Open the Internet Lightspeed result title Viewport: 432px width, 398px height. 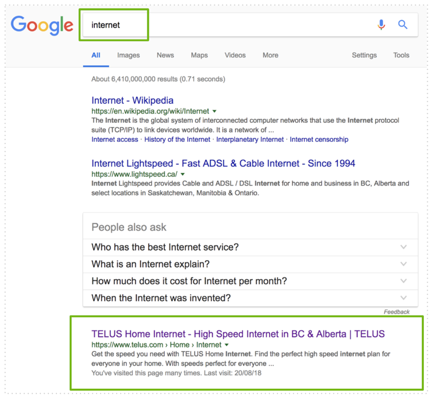pyautogui.click(x=223, y=164)
